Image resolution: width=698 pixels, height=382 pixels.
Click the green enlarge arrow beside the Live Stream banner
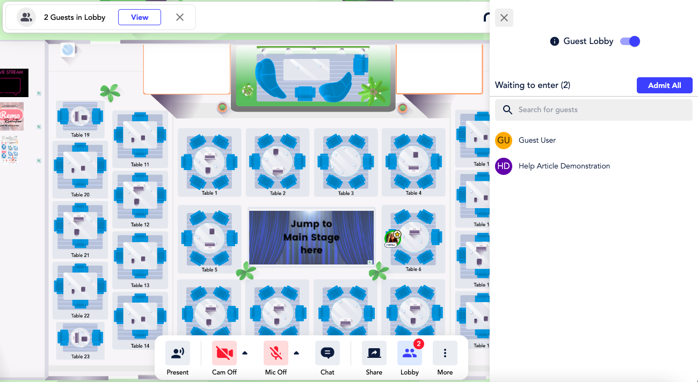tap(38, 93)
